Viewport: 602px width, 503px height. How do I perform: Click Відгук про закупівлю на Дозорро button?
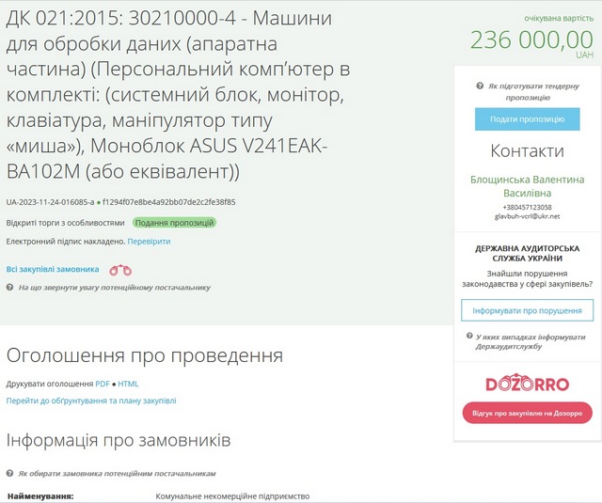coord(527,414)
